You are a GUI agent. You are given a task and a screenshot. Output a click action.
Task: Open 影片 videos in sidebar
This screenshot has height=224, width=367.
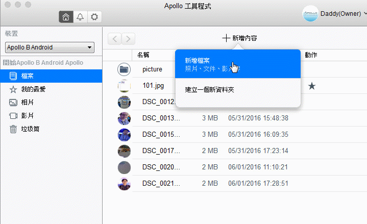click(x=28, y=116)
